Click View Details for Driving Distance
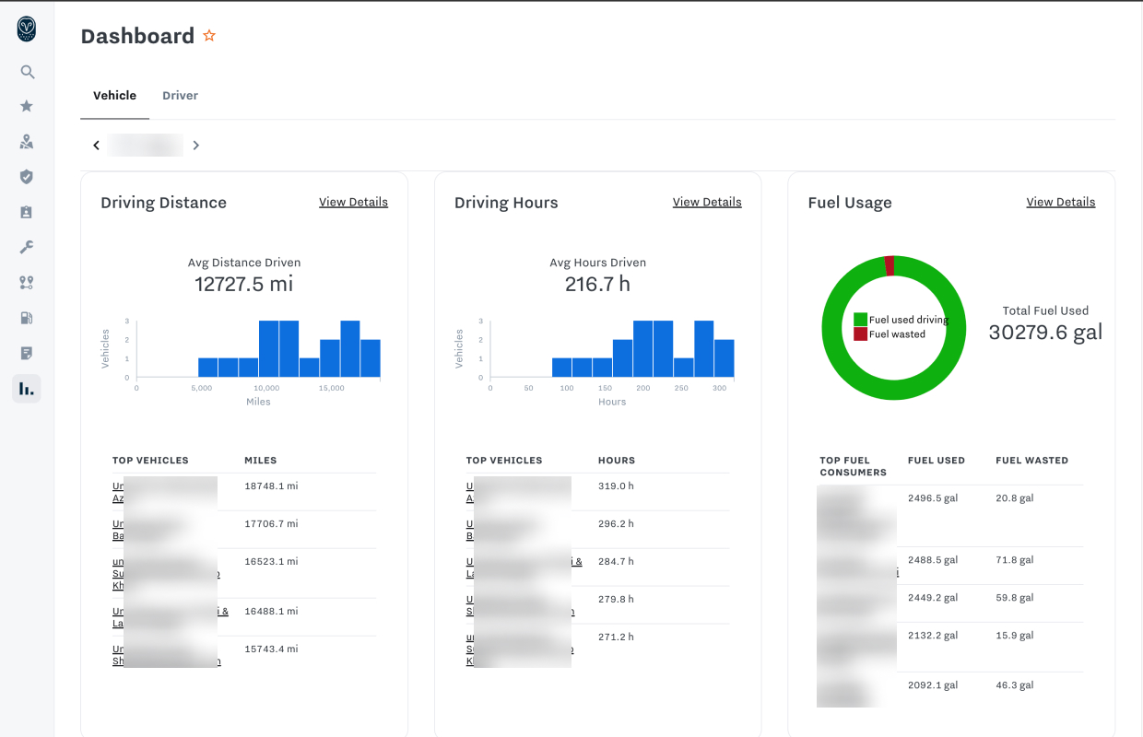The height and width of the screenshot is (737, 1143). [x=353, y=202]
